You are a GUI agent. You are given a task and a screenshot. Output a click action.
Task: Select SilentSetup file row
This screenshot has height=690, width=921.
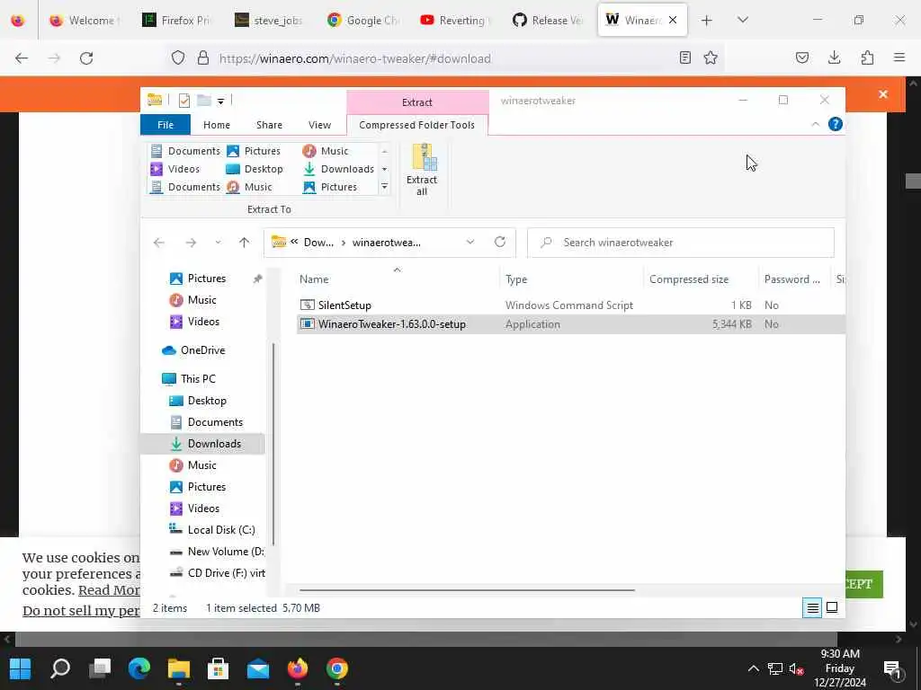(x=570, y=305)
